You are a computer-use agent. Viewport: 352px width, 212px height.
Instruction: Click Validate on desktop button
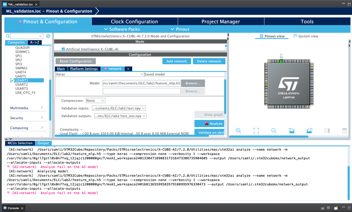click(209, 133)
